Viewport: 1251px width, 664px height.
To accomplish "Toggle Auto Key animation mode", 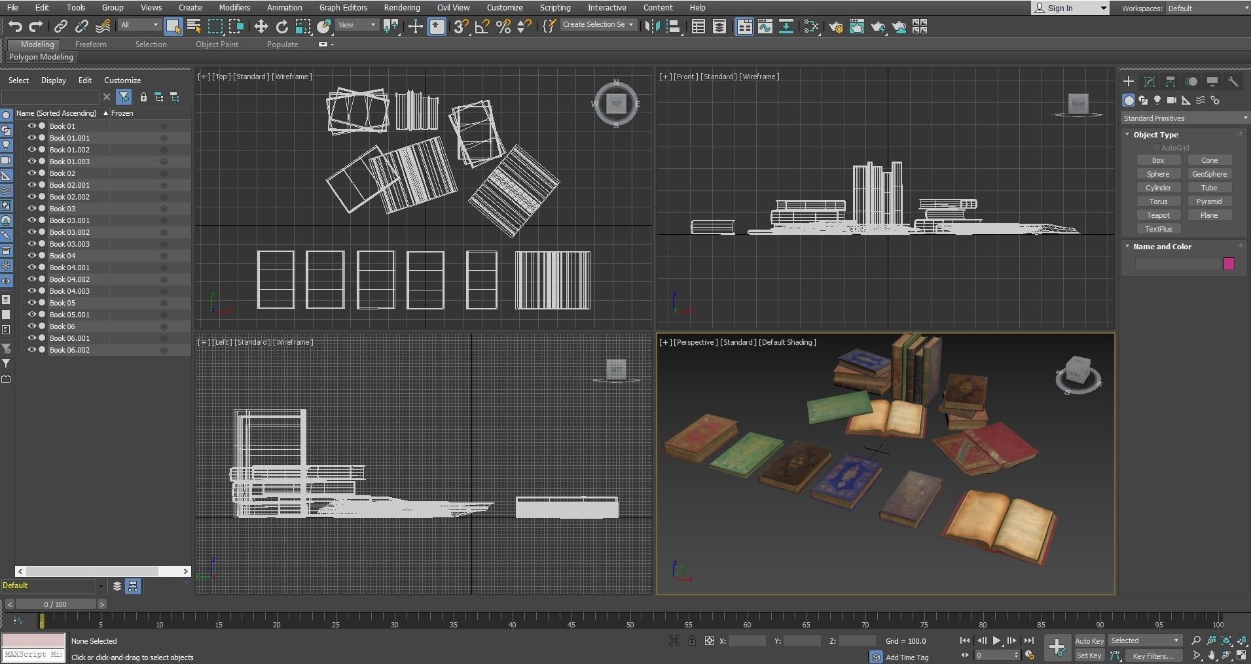I will (1089, 640).
